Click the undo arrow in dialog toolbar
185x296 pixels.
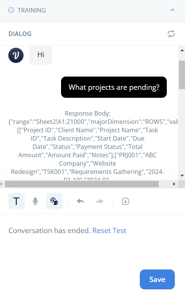80,201
